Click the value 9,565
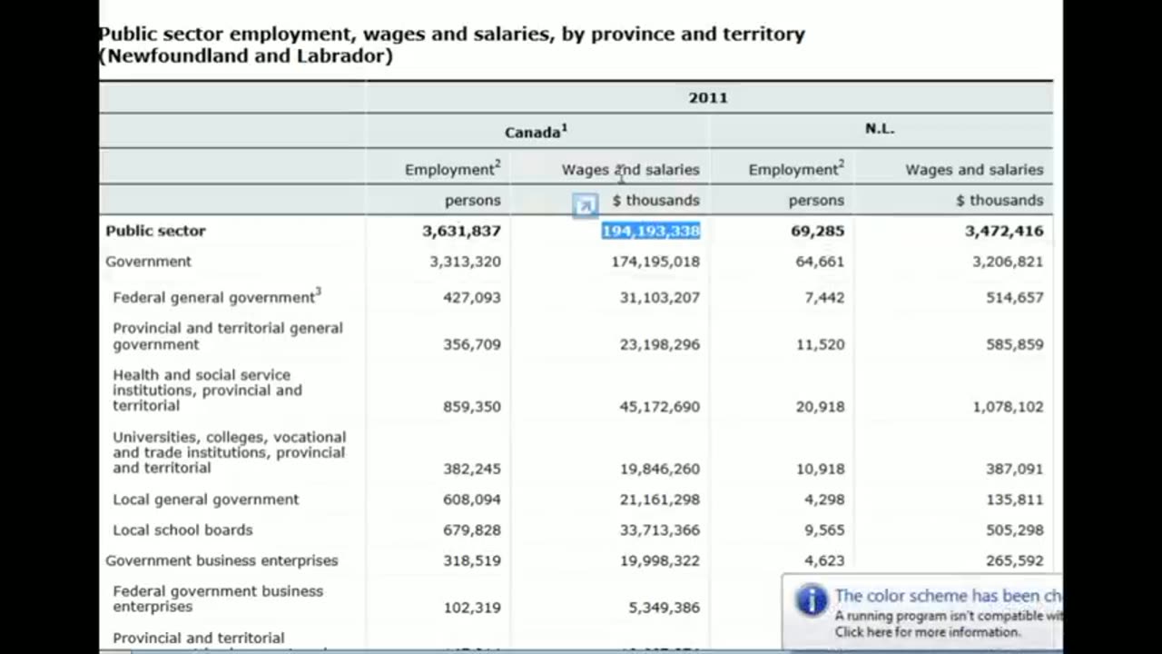This screenshot has height=654, width=1162. (824, 530)
